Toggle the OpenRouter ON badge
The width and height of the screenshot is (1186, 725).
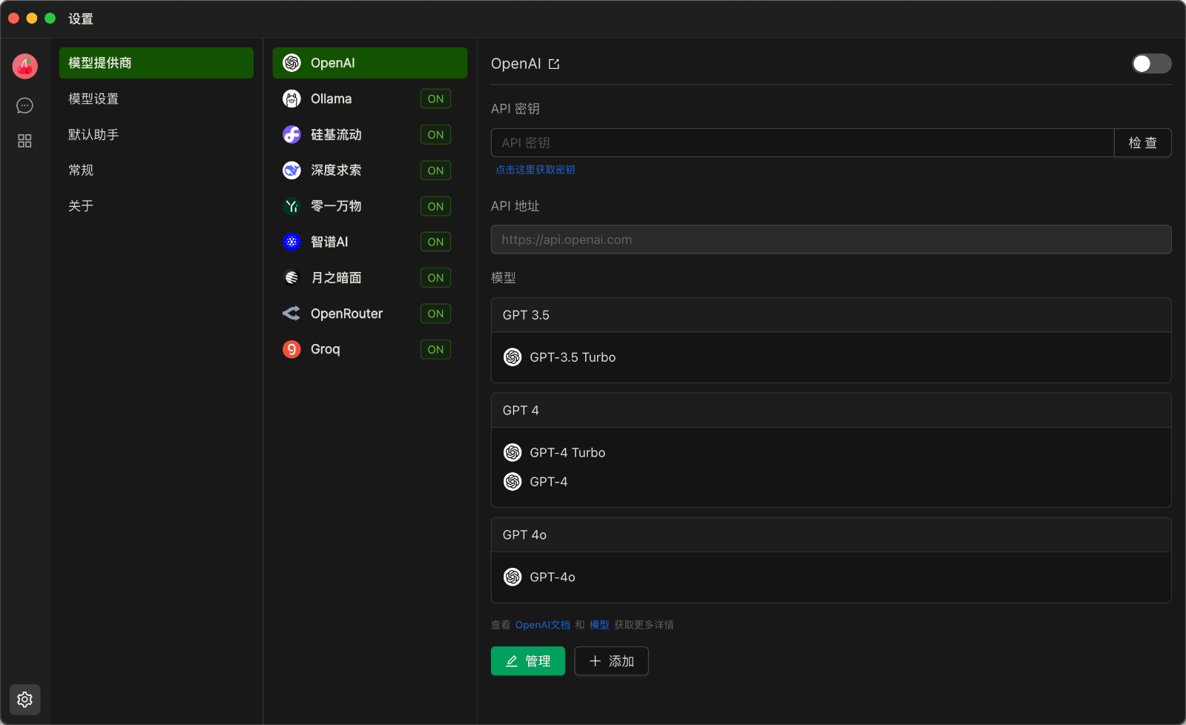(435, 314)
